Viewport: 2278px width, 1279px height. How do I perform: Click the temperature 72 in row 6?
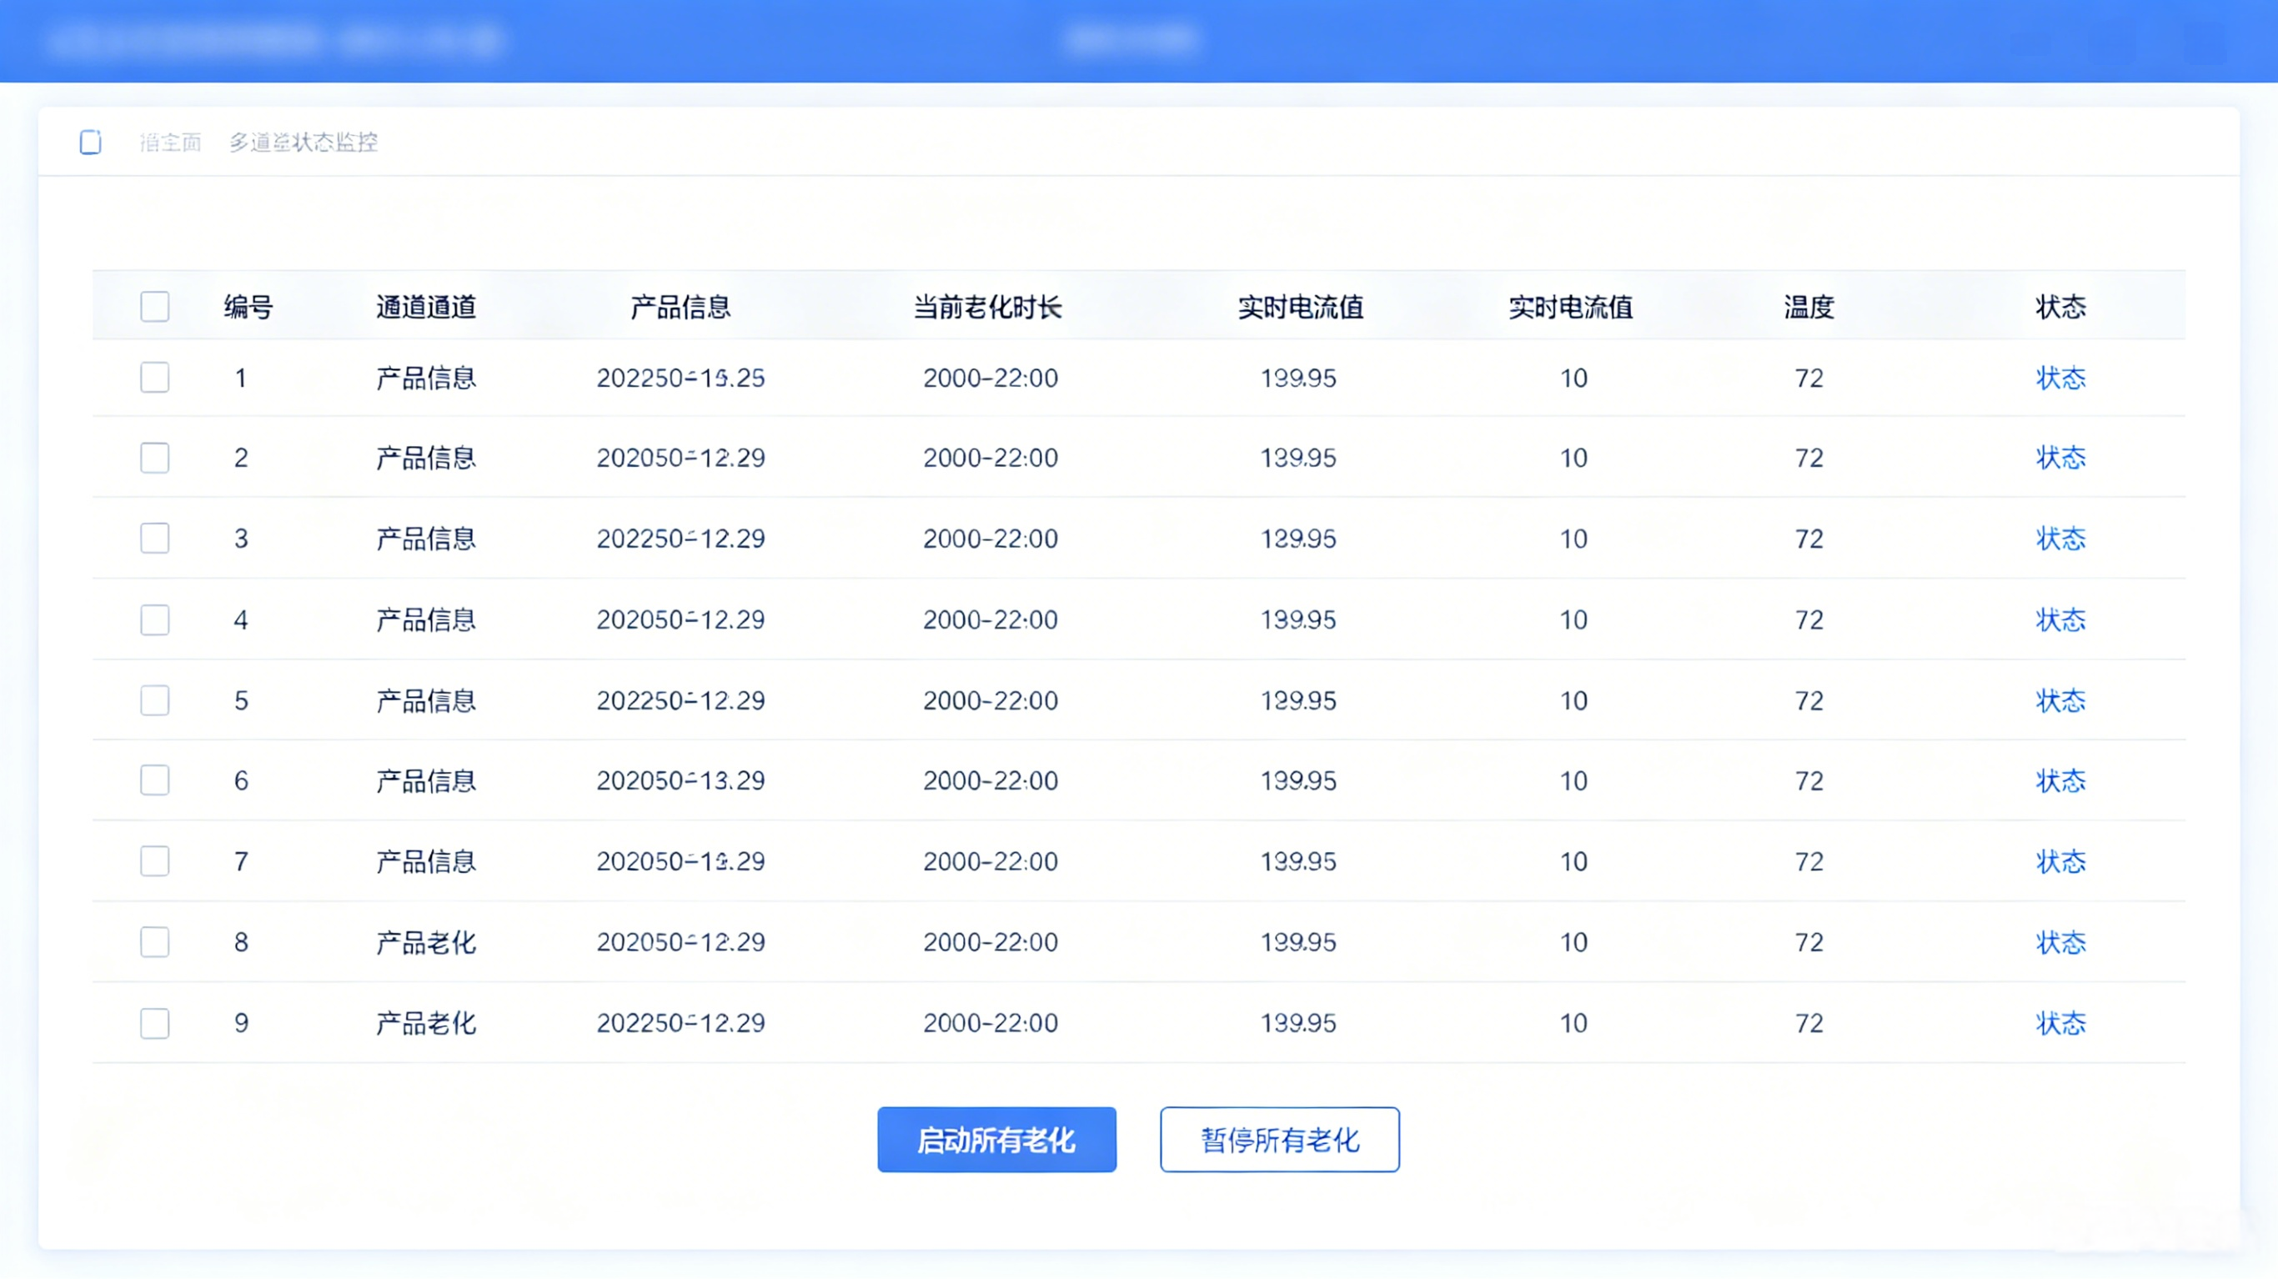click(1809, 781)
